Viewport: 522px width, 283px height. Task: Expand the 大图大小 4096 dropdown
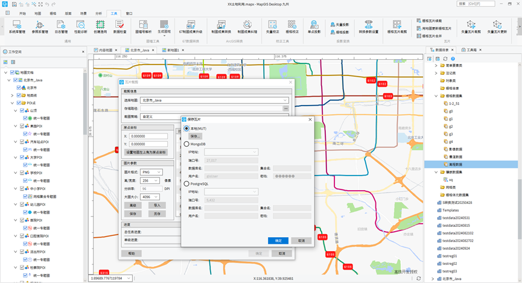coord(151,197)
